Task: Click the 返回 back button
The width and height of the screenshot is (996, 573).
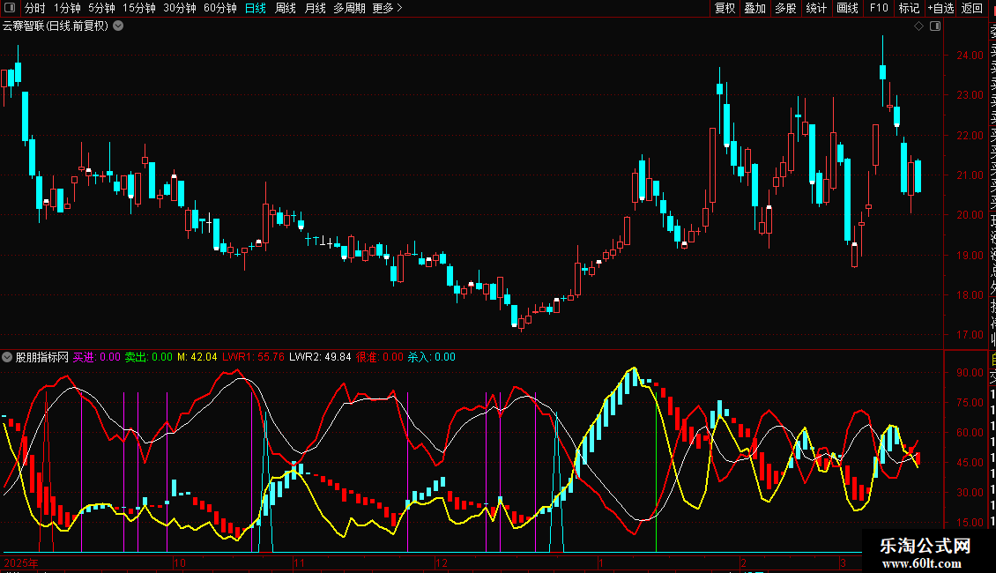Action: (x=972, y=8)
